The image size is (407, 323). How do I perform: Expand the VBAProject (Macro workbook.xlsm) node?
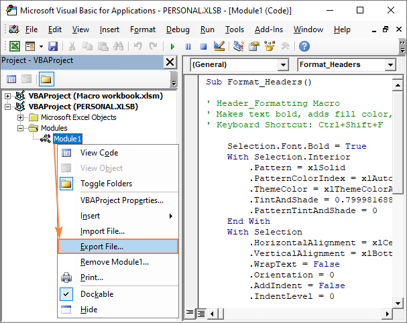(x=8, y=96)
